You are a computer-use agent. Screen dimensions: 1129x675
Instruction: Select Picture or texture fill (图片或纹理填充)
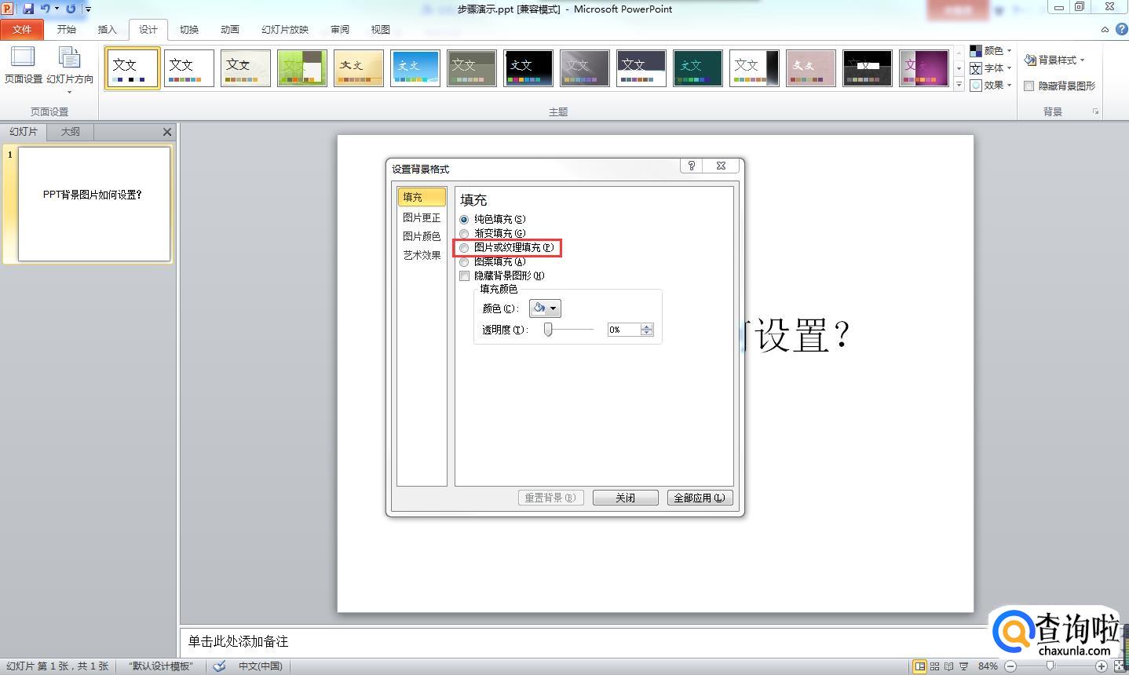465,248
